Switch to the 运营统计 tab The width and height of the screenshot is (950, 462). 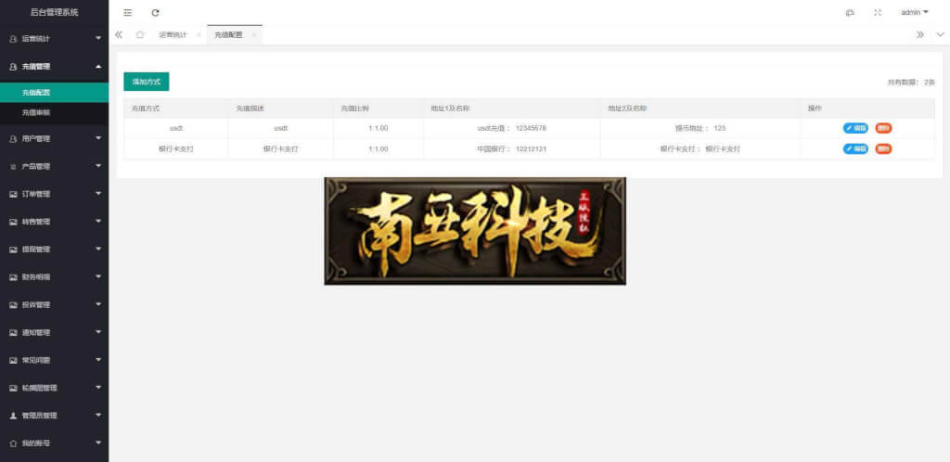pyautogui.click(x=173, y=35)
